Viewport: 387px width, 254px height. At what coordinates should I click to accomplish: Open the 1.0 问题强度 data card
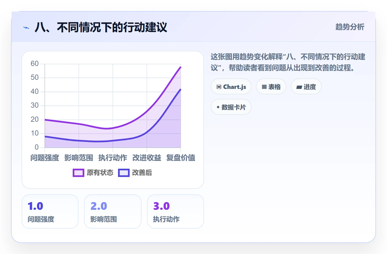pyautogui.click(x=50, y=211)
